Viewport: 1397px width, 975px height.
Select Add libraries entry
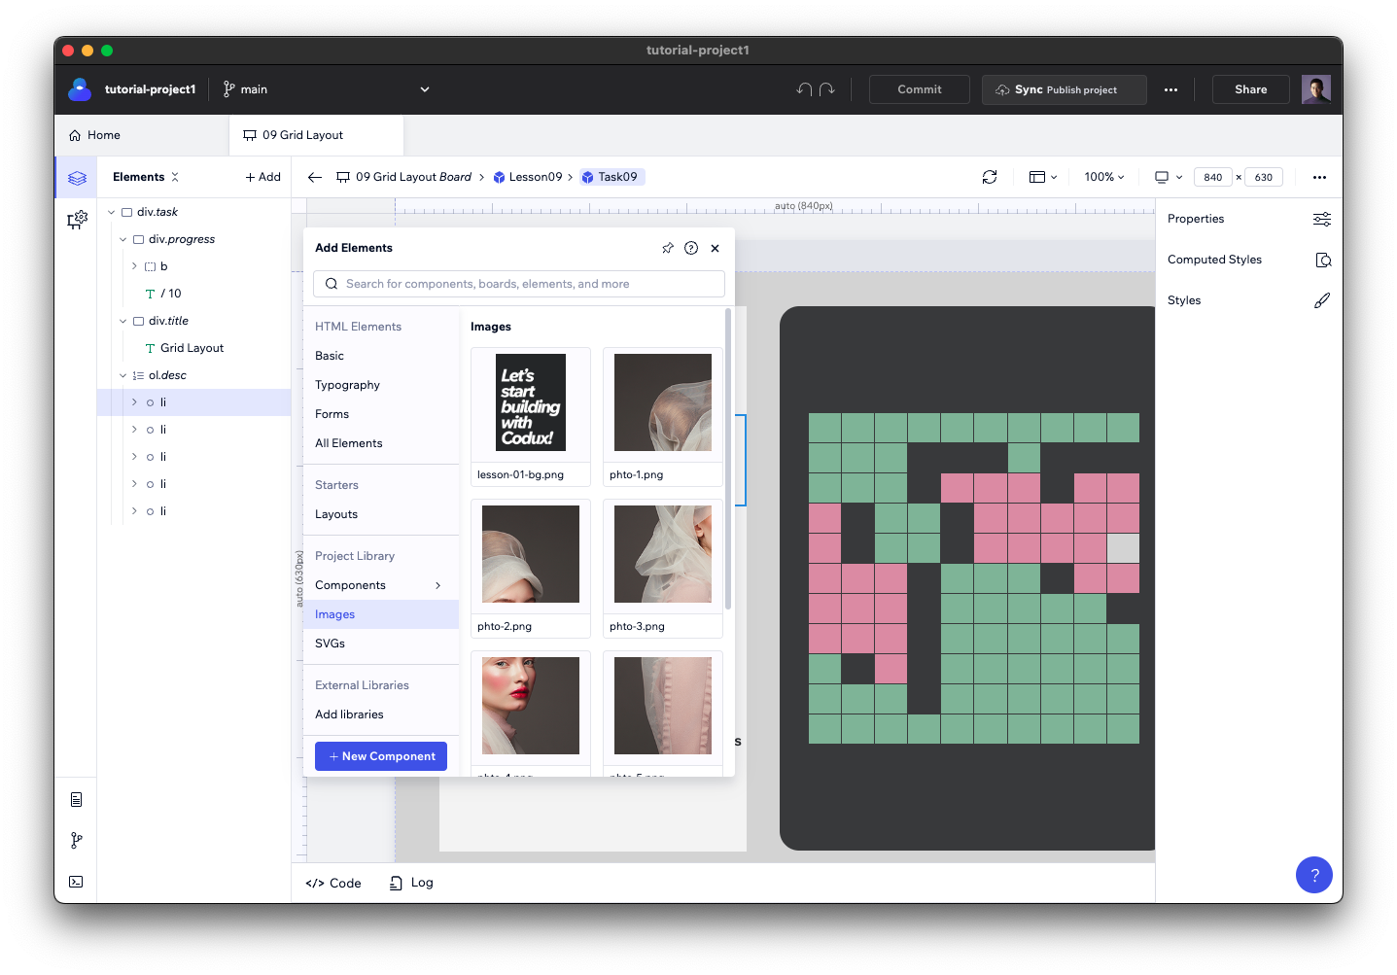(381, 714)
